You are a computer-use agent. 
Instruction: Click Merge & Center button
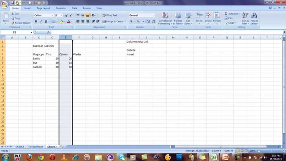pos(113,21)
